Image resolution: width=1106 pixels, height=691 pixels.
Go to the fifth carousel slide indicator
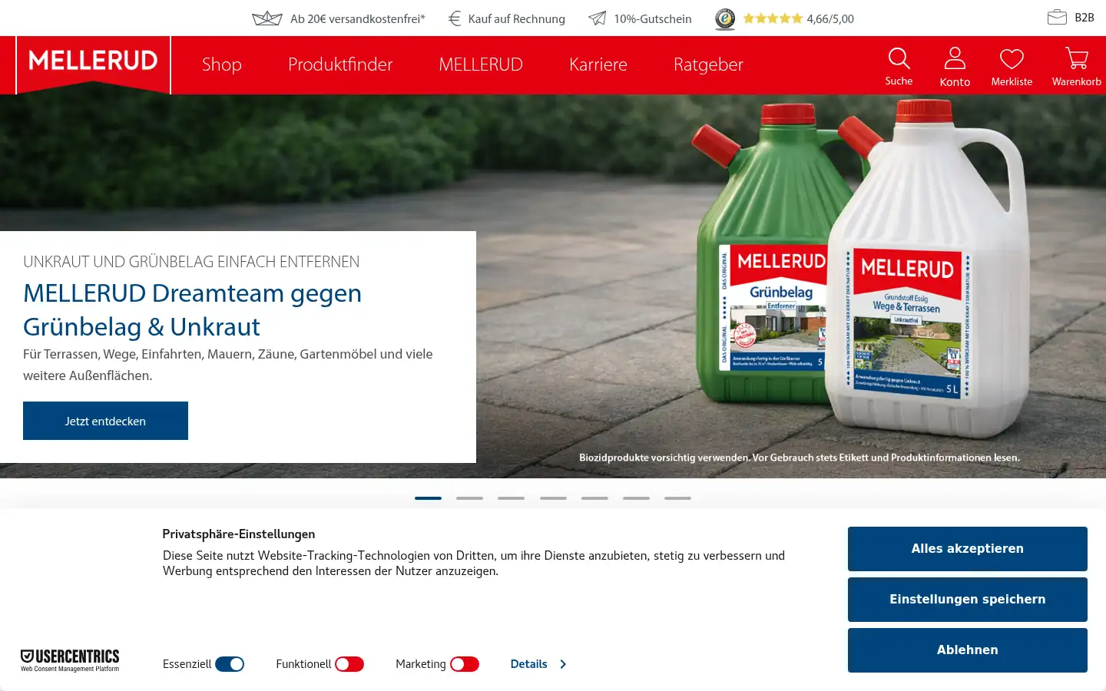(x=594, y=498)
